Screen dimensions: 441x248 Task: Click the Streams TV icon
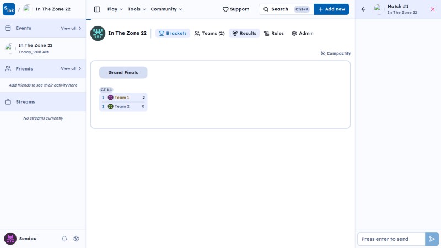[8, 102]
